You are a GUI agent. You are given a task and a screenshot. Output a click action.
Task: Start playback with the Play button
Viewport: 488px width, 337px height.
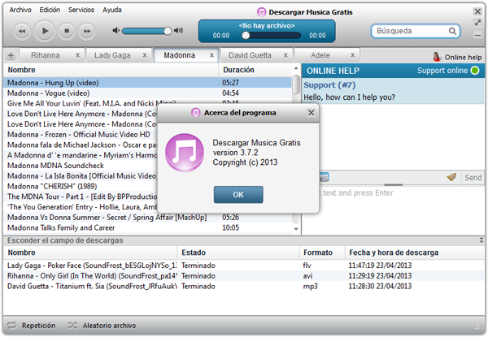point(45,31)
